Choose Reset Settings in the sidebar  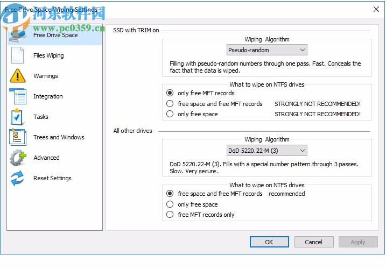(x=55, y=178)
